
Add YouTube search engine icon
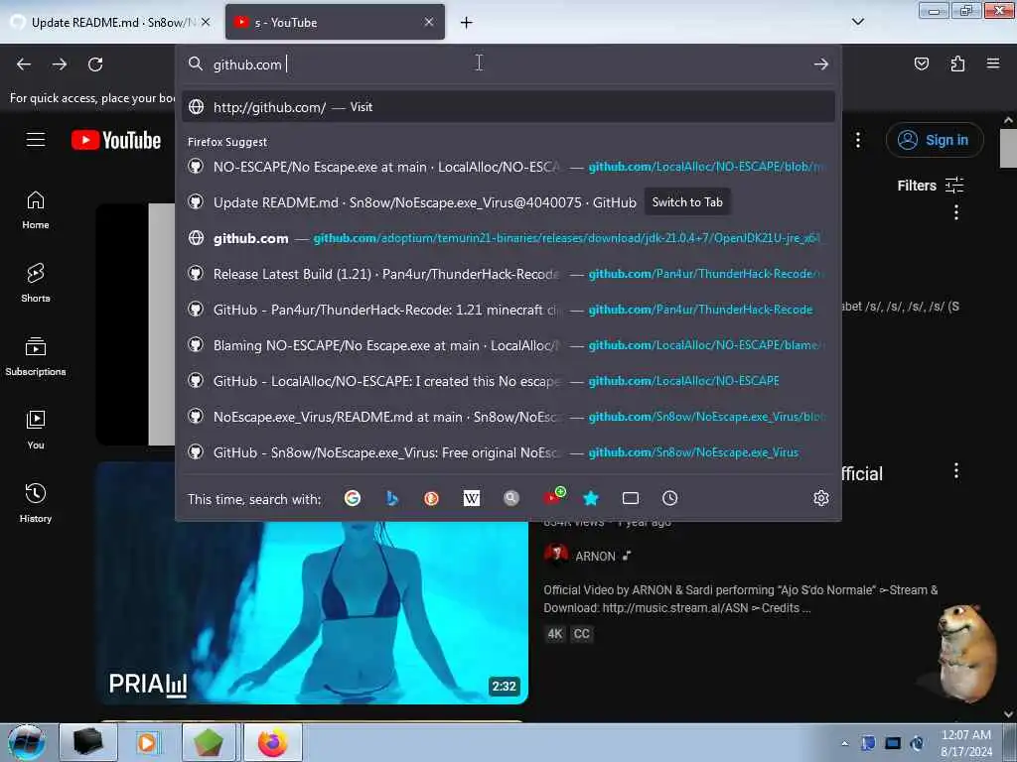(554, 496)
